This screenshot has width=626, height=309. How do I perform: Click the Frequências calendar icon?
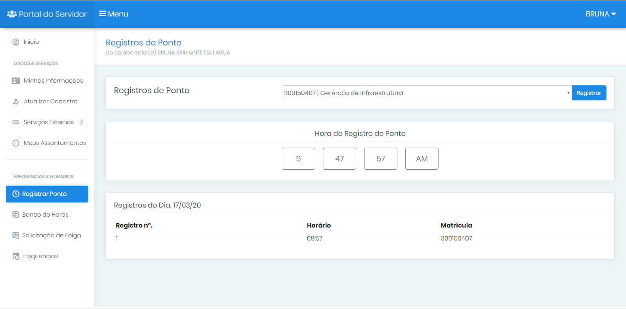coord(16,256)
